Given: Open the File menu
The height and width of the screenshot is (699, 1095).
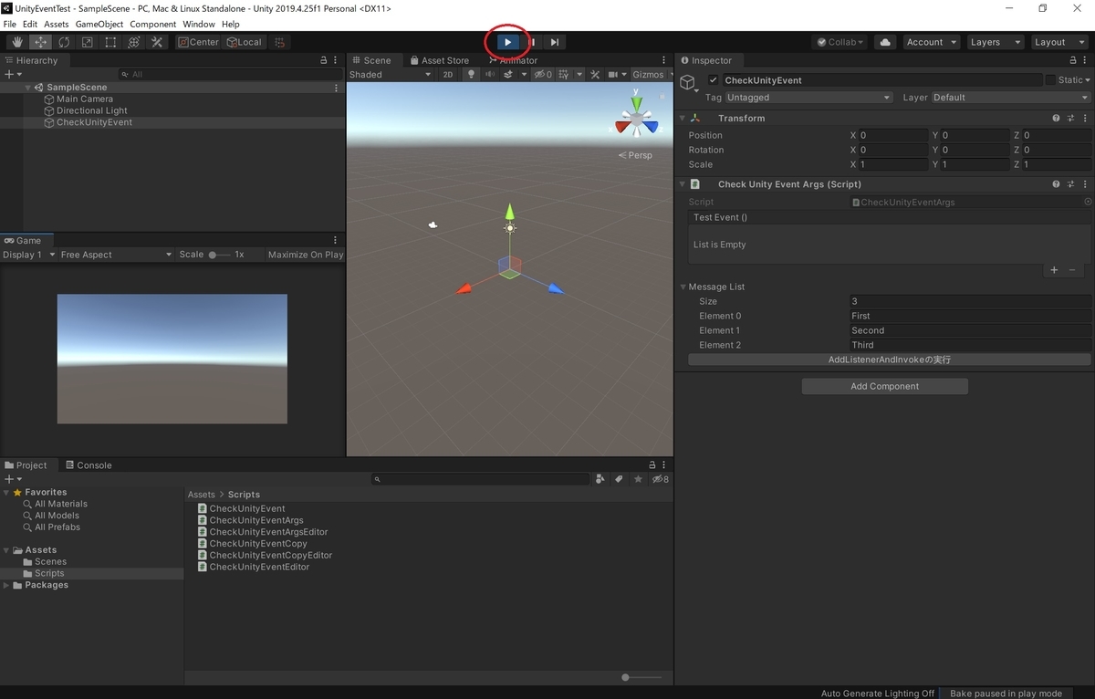Looking at the screenshot, I should 10,24.
